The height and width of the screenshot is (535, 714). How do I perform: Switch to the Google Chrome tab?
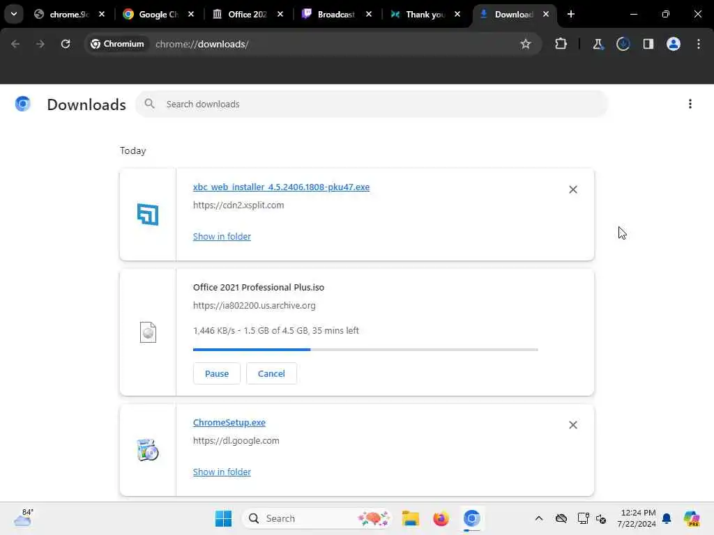(x=158, y=15)
